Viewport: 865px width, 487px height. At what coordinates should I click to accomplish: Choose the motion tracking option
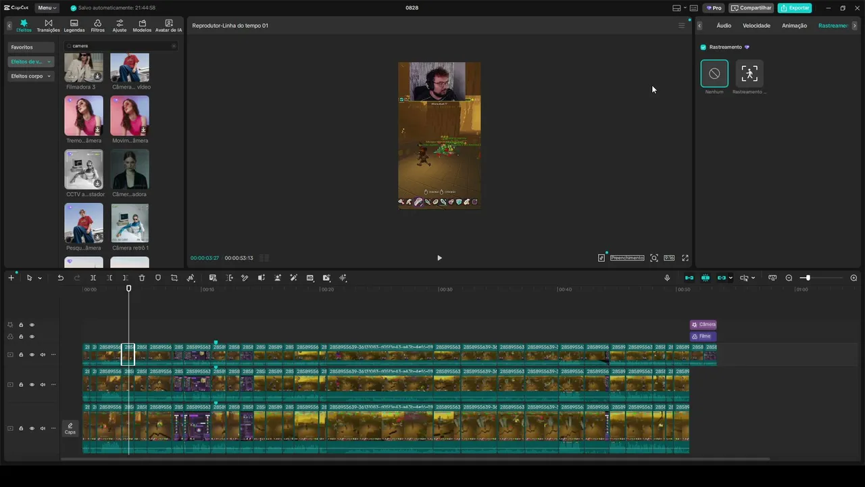(x=749, y=74)
